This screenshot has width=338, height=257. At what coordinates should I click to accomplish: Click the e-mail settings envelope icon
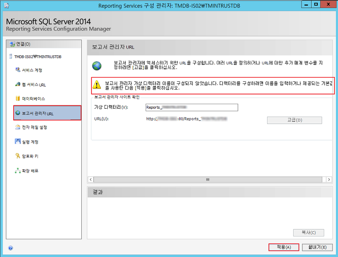[x=17, y=127]
